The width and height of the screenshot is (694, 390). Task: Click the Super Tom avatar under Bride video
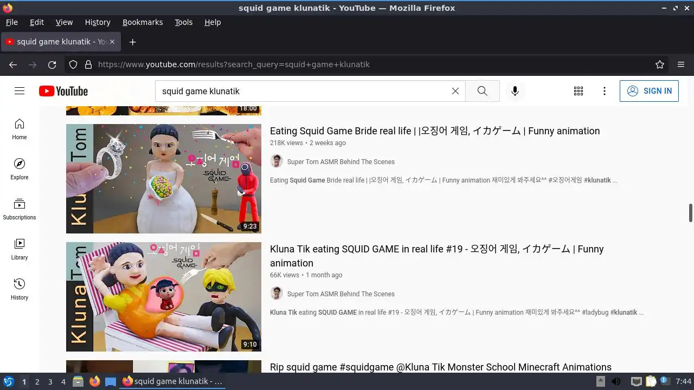point(277,161)
